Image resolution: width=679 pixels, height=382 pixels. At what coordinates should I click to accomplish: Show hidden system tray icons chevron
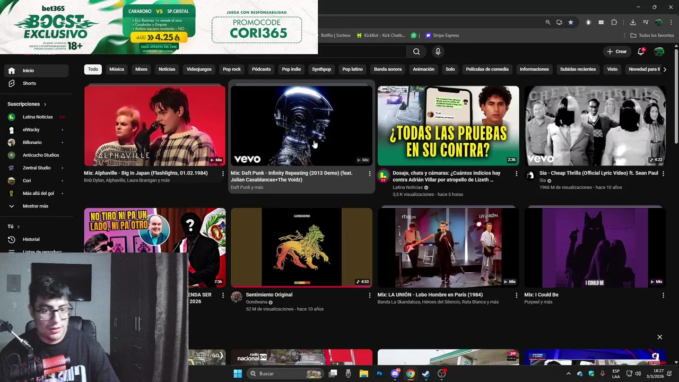[x=569, y=374]
